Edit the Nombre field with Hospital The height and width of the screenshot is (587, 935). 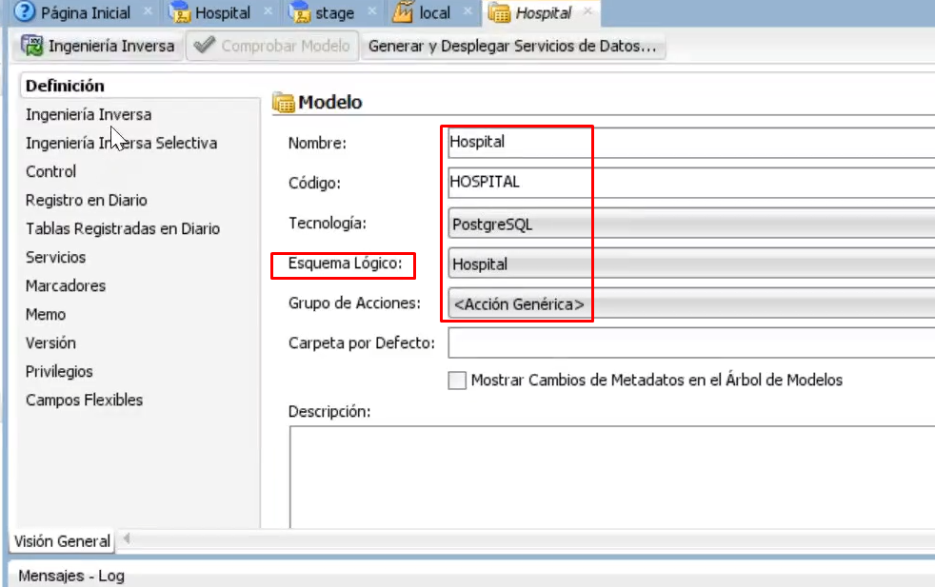coord(691,143)
